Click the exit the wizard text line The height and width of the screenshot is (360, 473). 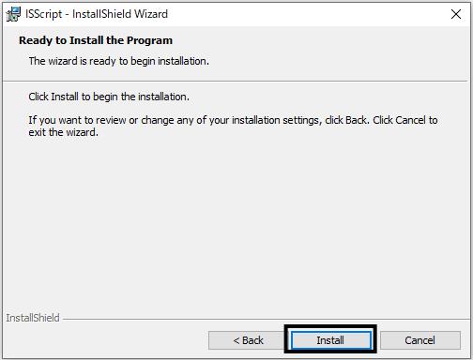63,132
